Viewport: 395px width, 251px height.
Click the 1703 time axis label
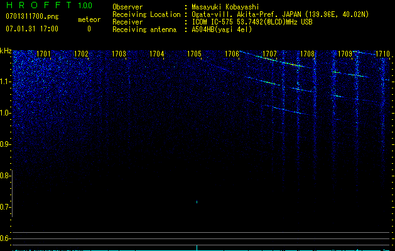click(x=119, y=54)
